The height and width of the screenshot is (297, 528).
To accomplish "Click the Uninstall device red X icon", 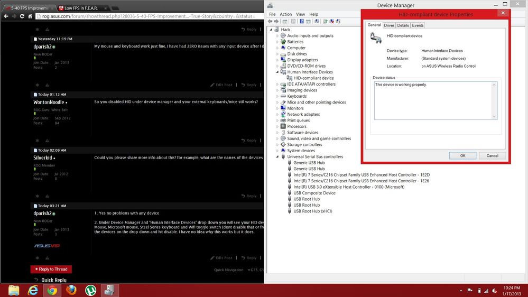I will click(332, 21).
